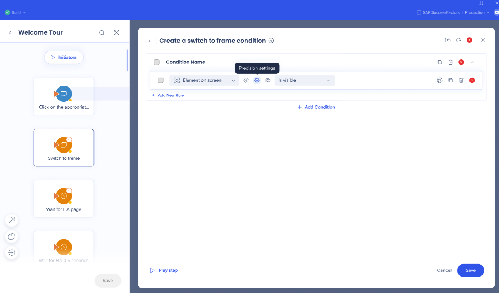Select the Wait for HA page step card
Viewport: 499px width, 293px height.
coord(64,199)
